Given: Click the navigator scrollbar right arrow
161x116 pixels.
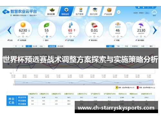Looking at the screenshot, I should coord(154,84).
